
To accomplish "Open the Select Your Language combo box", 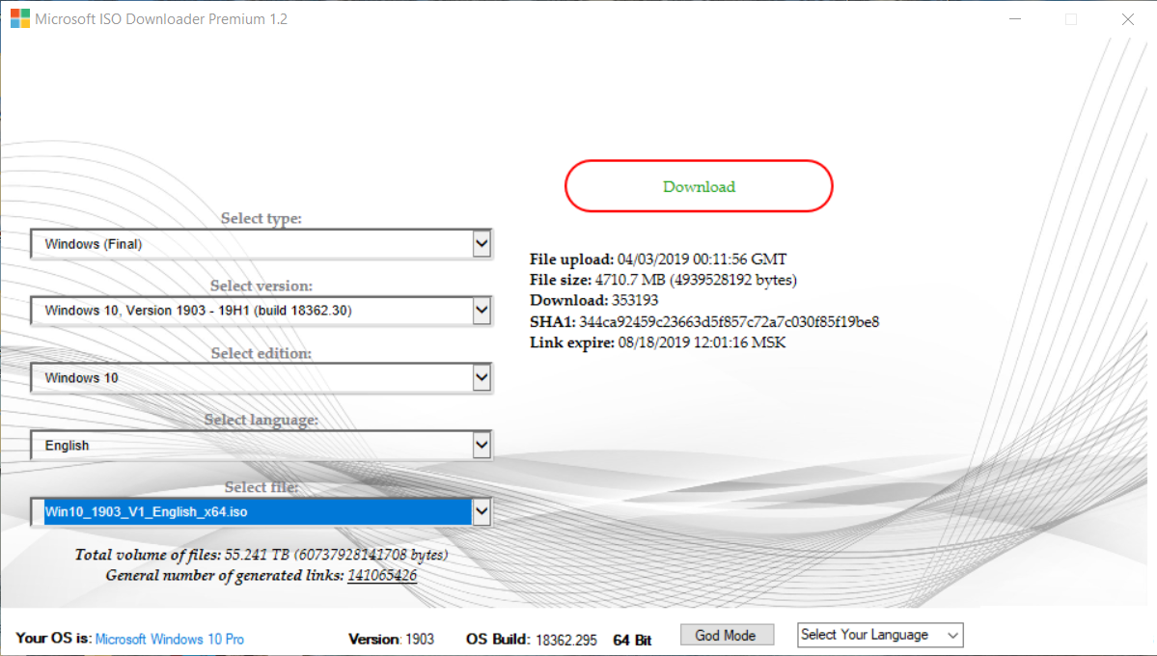I will (880, 635).
